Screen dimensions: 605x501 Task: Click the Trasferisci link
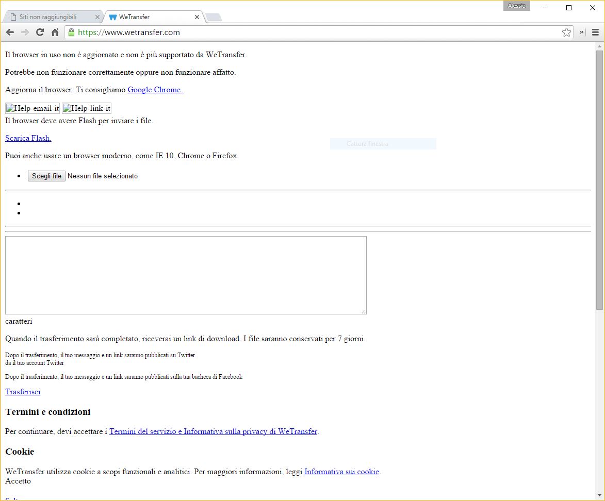tap(23, 392)
